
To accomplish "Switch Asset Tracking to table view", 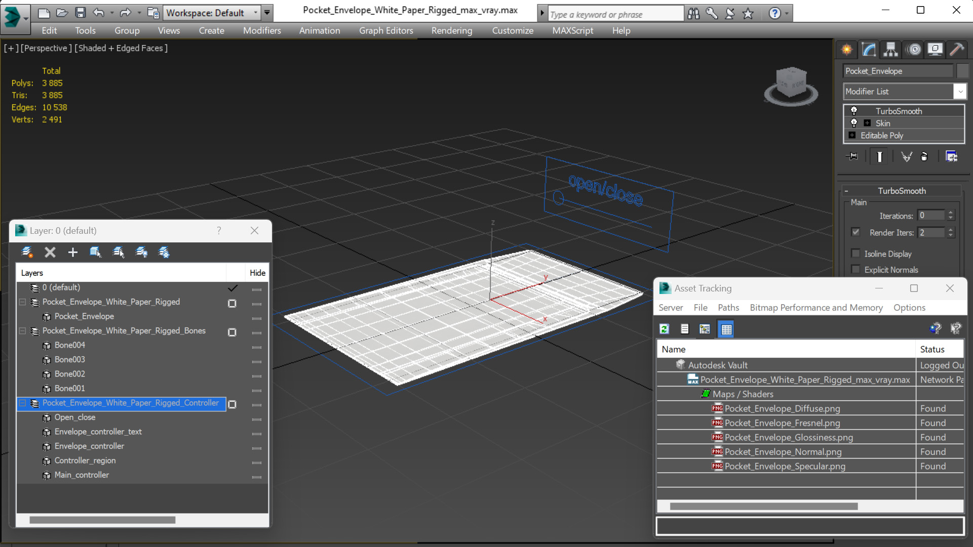I will [x=726, y=329].
